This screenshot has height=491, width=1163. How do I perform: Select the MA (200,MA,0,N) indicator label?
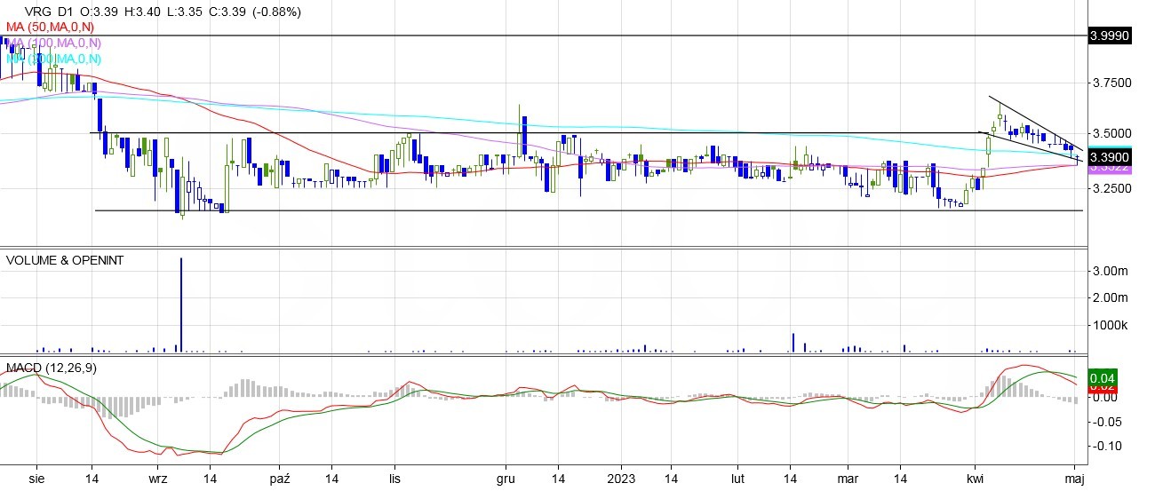point(53,59)
